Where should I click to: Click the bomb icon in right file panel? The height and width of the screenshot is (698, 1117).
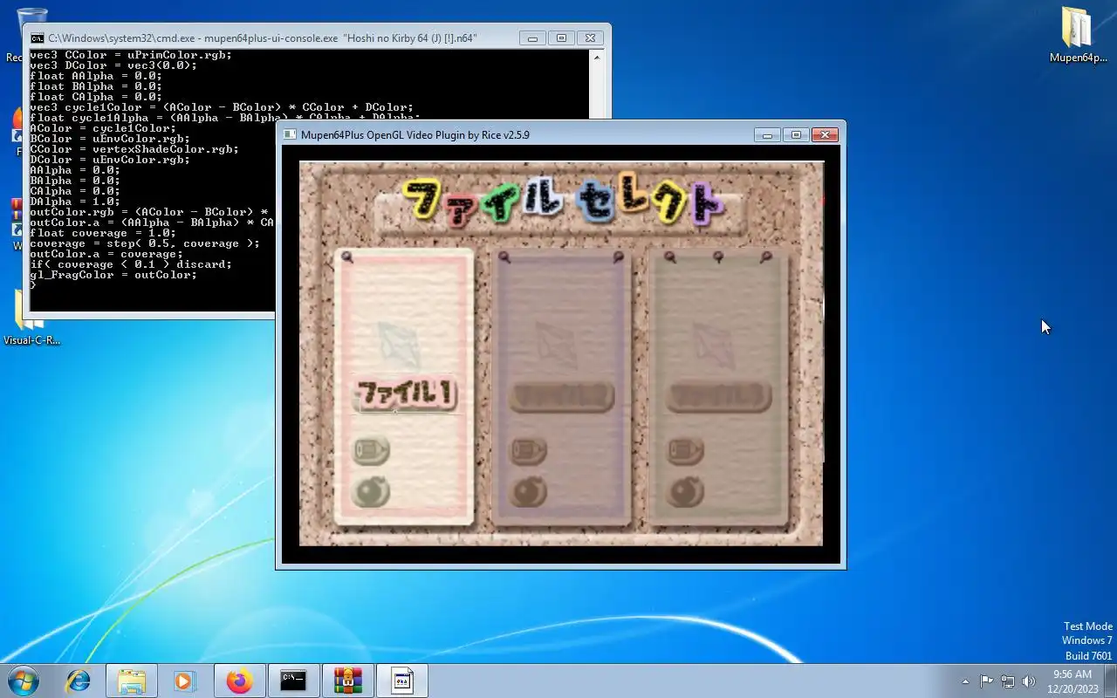click(x=685, y=492)
